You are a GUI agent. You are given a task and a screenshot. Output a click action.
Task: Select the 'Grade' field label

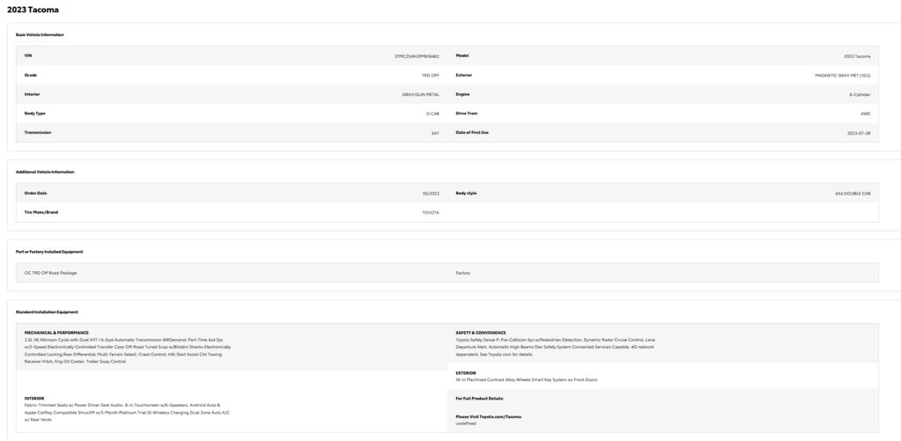(31, 75)
